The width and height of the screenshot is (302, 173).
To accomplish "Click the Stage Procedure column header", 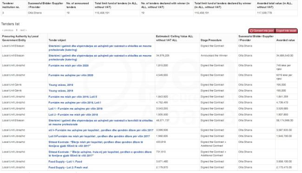I will tap(211, 40).
